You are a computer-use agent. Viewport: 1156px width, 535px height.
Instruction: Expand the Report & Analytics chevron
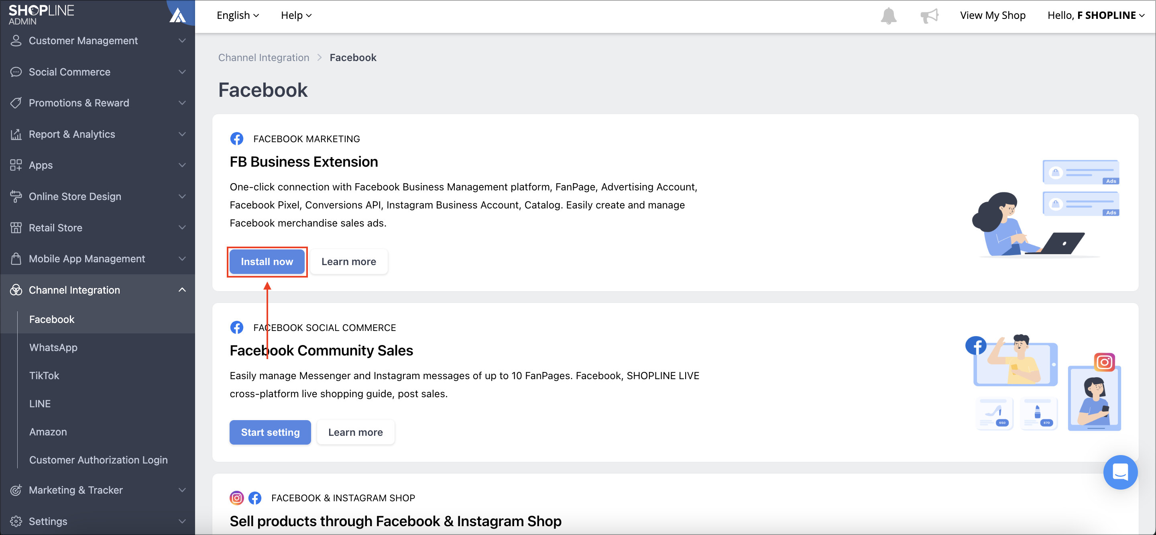coord(182,134)
